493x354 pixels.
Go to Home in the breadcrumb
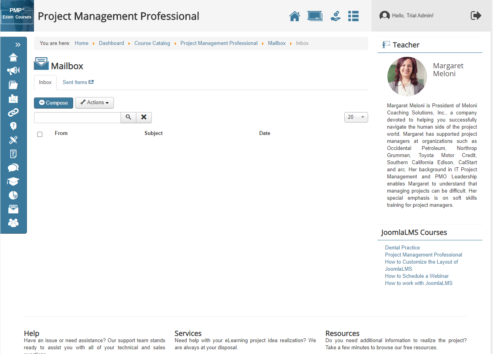point(81,43)
